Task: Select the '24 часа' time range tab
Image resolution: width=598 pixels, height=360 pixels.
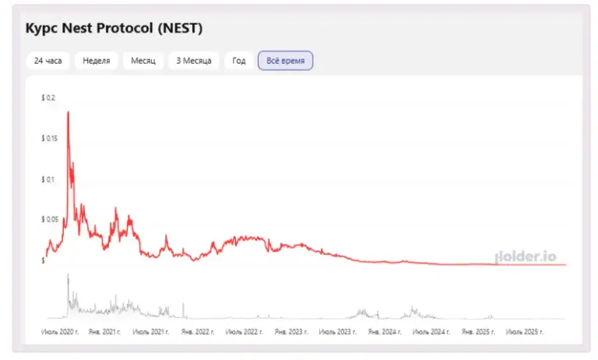Action: pos(48,61)
